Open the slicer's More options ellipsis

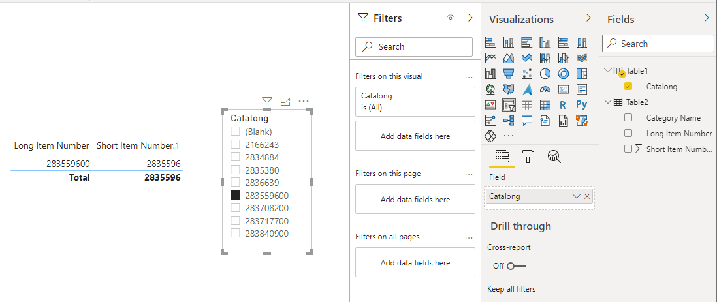pos(304,102)
